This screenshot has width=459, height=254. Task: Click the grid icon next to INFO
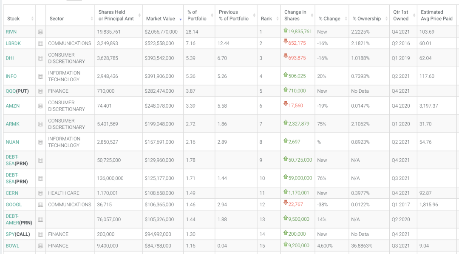coord(40,76)
